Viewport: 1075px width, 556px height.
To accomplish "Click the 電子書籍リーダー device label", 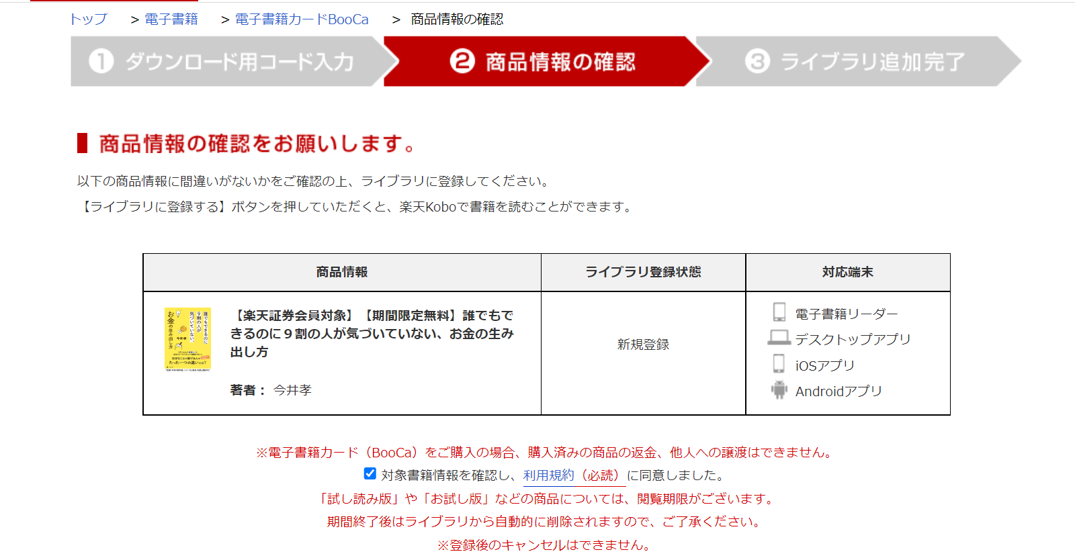I will coord(847,314).
